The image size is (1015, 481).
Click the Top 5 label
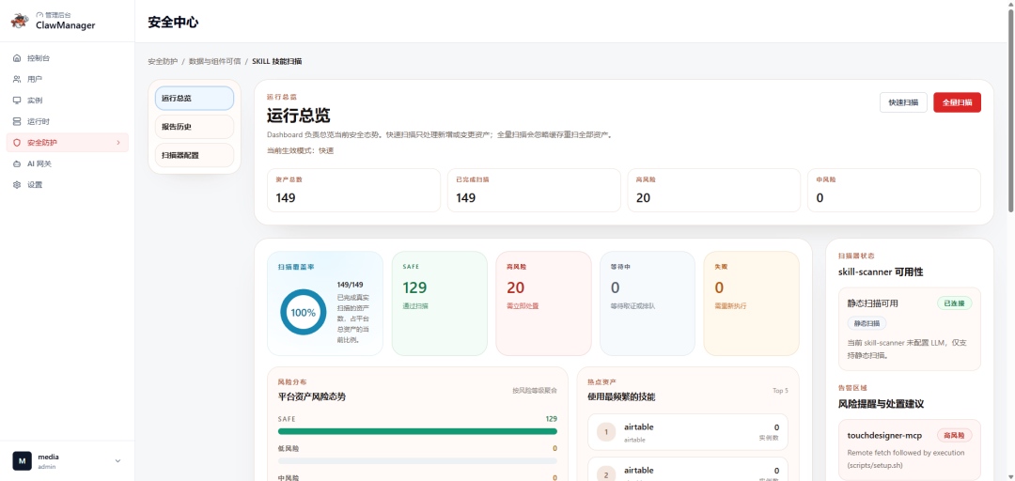click(x=780, y=391)
